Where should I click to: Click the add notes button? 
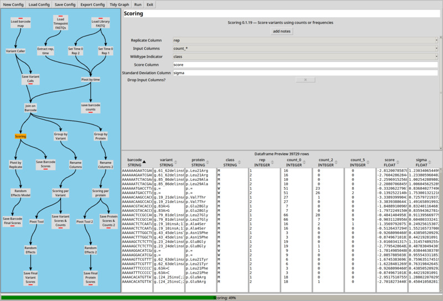(x=281, y=31)
